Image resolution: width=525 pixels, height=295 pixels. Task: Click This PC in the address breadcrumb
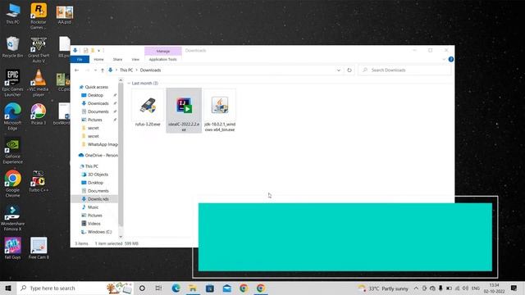(126, 70)
